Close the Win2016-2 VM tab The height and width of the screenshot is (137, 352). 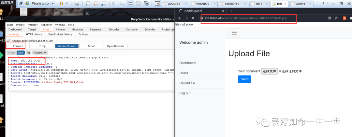tap(214, 4)
